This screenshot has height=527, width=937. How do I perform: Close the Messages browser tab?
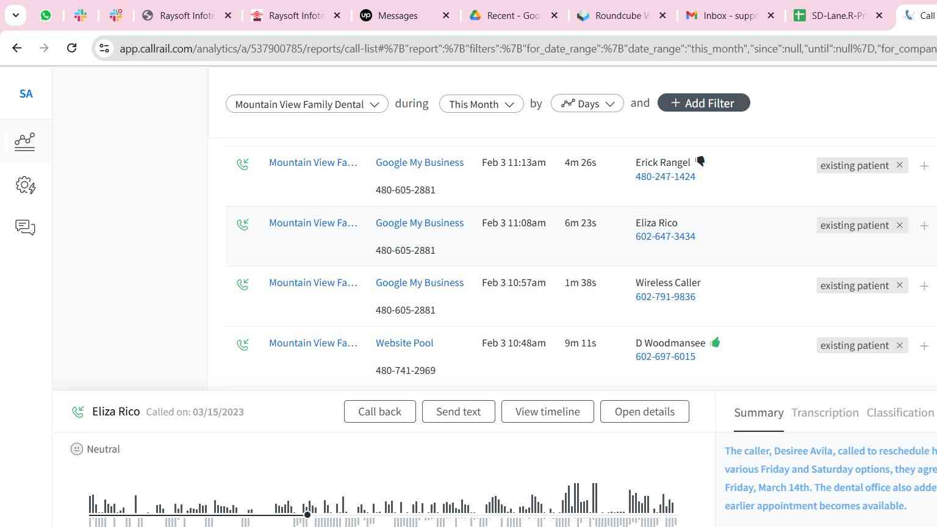[446, 16]
